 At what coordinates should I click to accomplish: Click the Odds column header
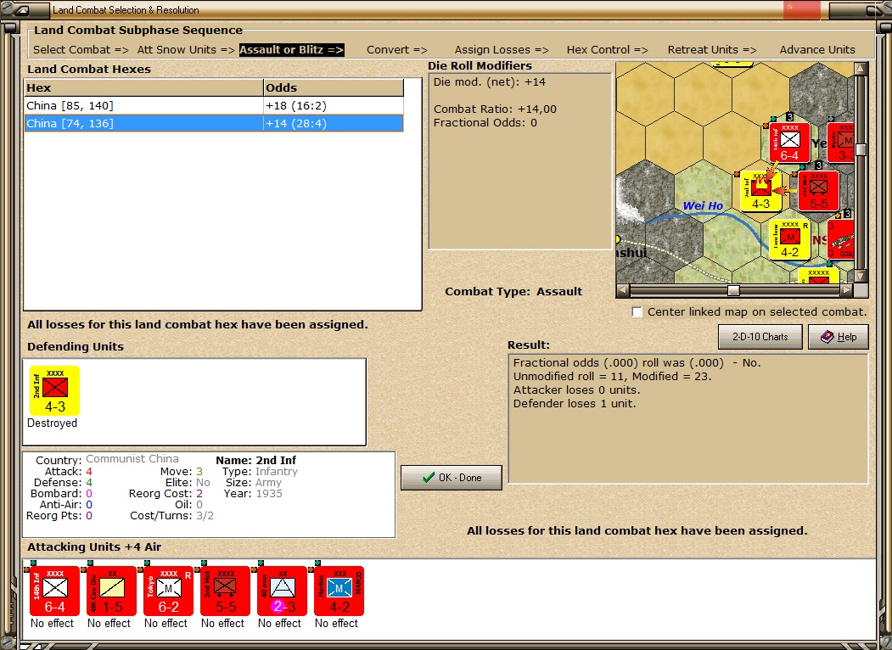pos(334,87)
